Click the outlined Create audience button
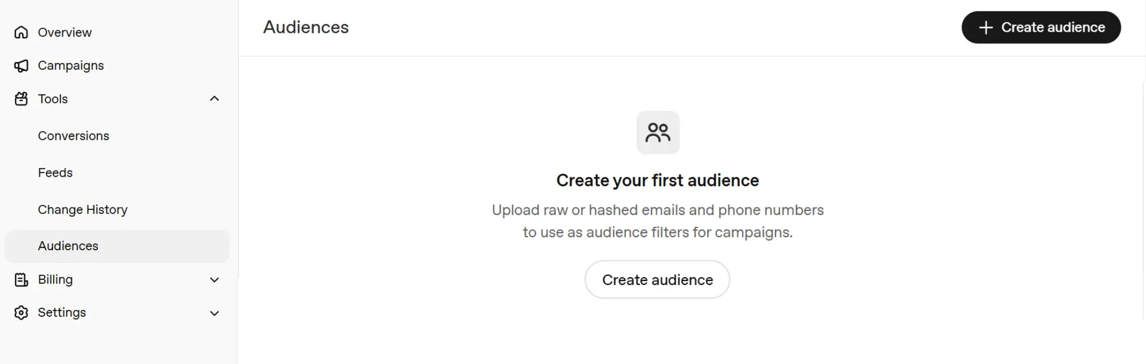This screenshot has height=364, width=1146. coord(657,280)
